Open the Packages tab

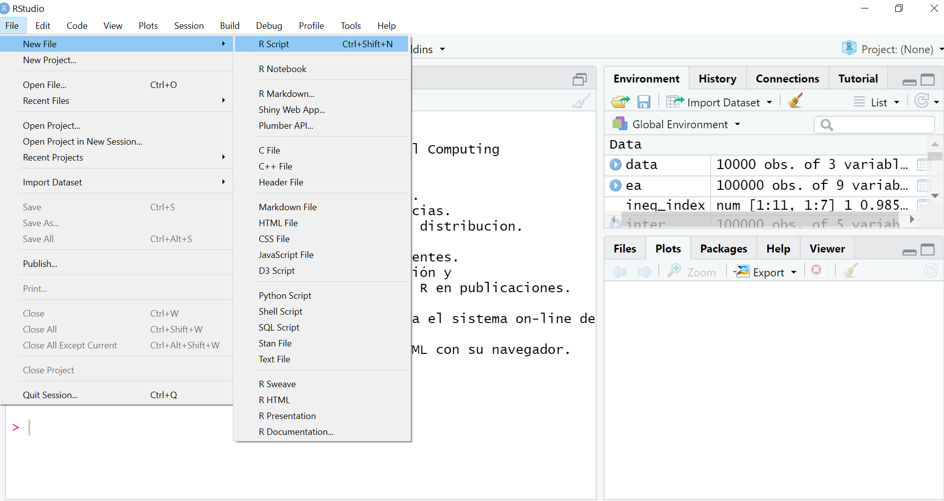723,249
